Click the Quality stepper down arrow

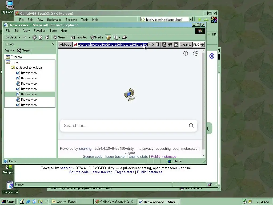coord(202,46)
